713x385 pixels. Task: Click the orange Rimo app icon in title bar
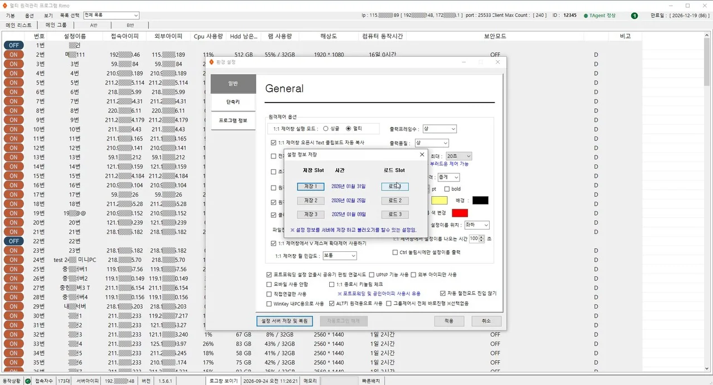coord(5,5)
